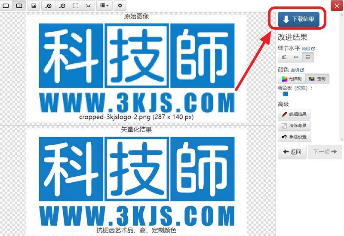
Task: Click the side panel scrollbar down arrow
Action: (x=342, y=139)
